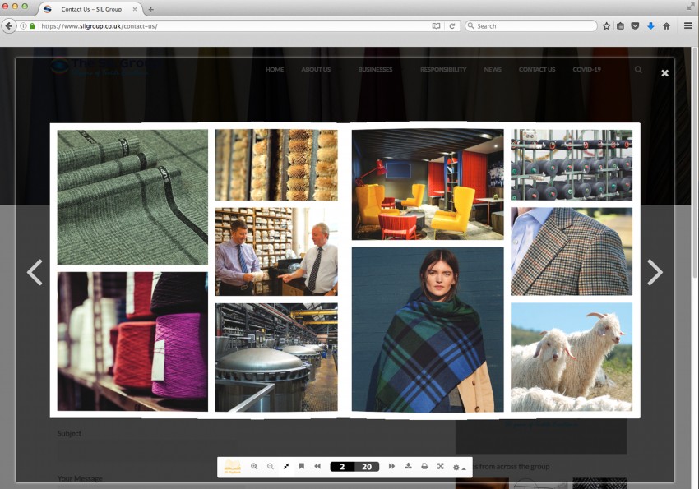This screenshot has height=489, width=699.
Task: Open the downloads panel
Action: click(650, 26)
